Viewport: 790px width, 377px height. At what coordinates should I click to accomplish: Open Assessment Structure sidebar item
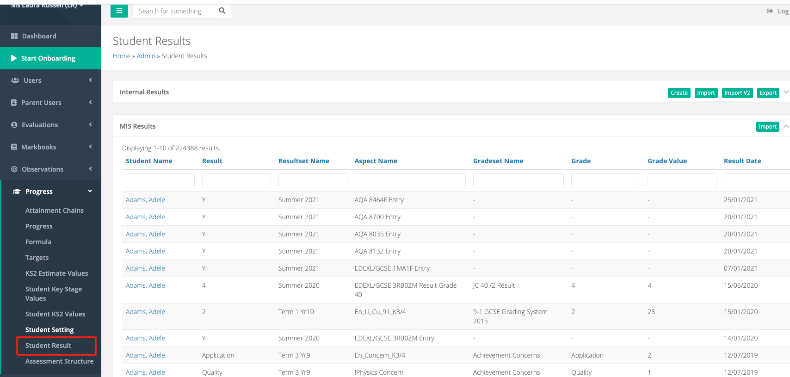[x=59, y=361]
